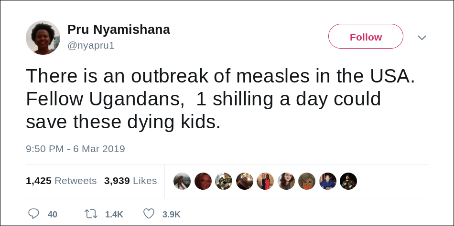Follow Pru Nyamishana

click(x=366, y=36)
